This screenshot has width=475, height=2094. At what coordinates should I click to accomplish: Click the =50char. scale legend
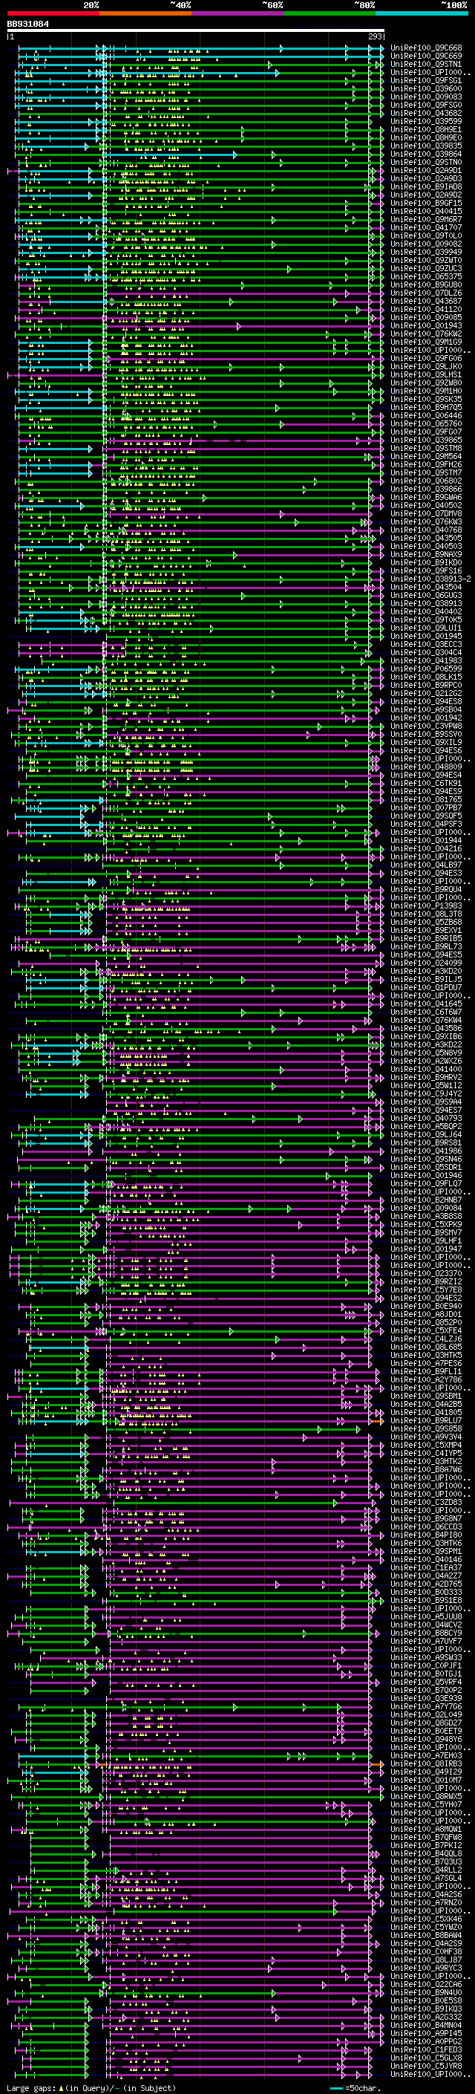[356, 2088]
